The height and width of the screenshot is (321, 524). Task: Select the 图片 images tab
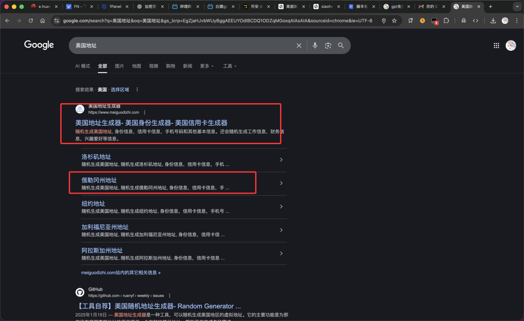pyautogui.click(x=120, y=66)
